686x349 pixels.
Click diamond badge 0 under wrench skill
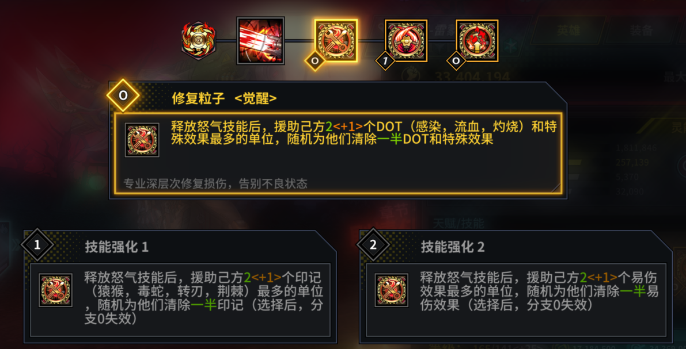coord(314,61)
